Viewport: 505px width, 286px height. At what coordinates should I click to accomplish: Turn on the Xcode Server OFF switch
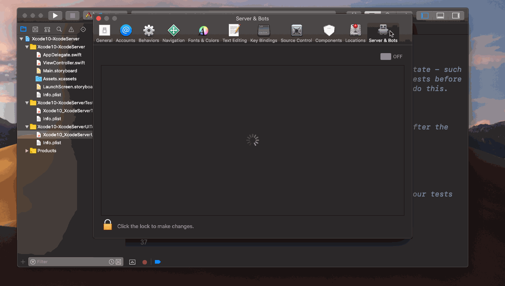coord(386,56)
